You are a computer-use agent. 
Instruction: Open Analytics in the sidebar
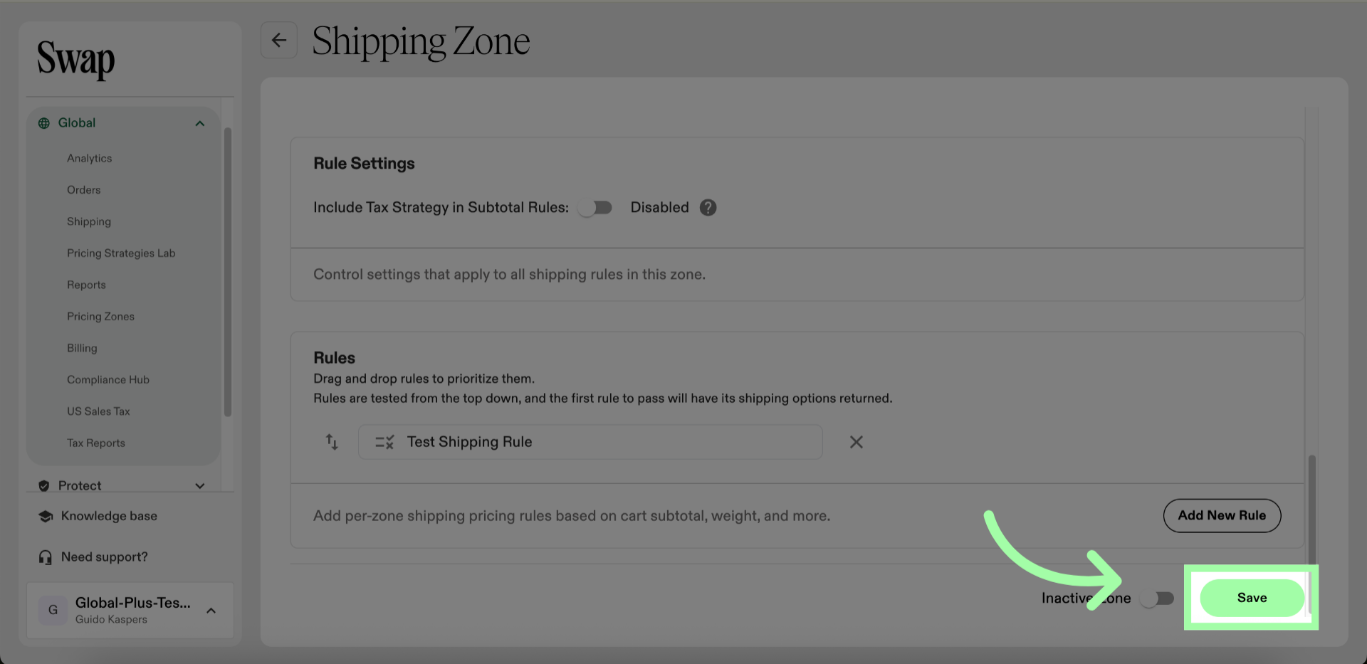click(x=90, y=158)
